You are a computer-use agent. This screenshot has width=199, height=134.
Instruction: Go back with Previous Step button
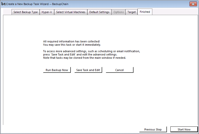(153, 129)
